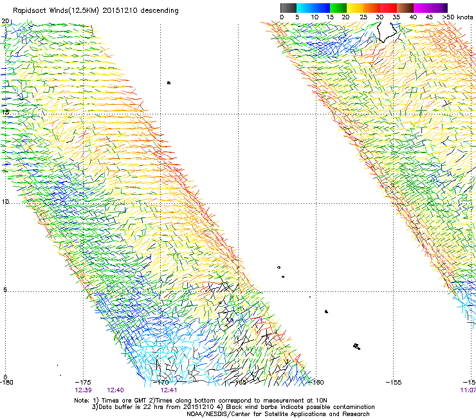Image resolution: width=476 pixels, height=418 pixels.
Task: Click the gray 0-5 knots legend segment
Action: coord(288,8)
